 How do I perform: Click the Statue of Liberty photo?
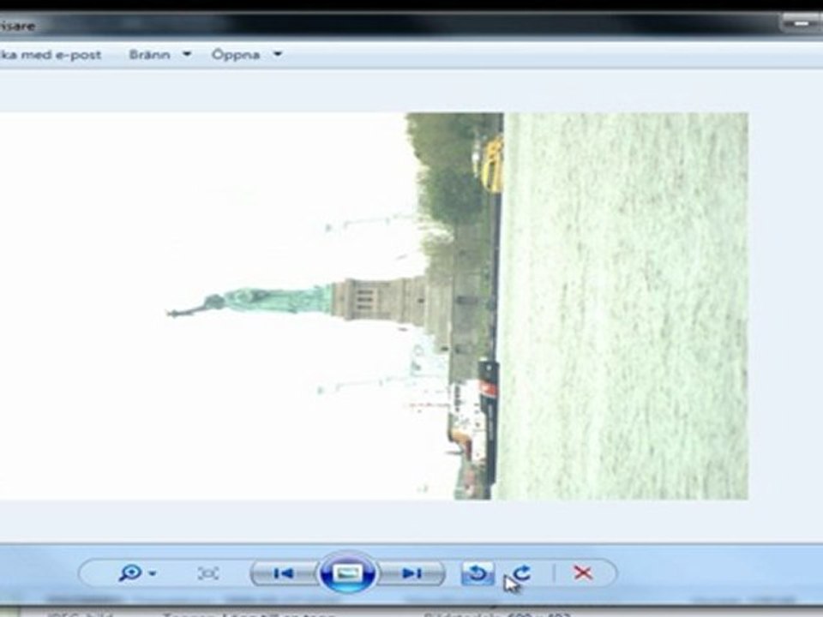tap(374, 306)
